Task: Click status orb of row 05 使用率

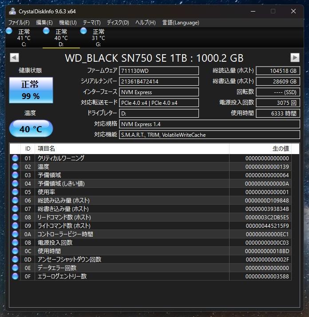Action: click(x=15, y=192)
